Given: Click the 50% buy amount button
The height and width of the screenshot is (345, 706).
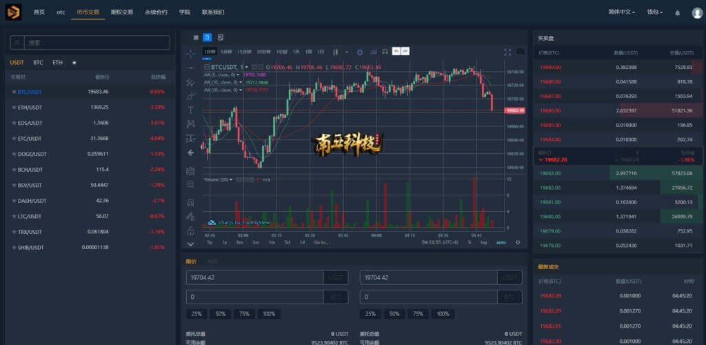Looking at the screenshot, I should coord(220,314).
